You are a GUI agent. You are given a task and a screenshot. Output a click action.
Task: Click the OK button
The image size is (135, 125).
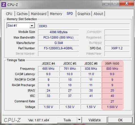120,120
